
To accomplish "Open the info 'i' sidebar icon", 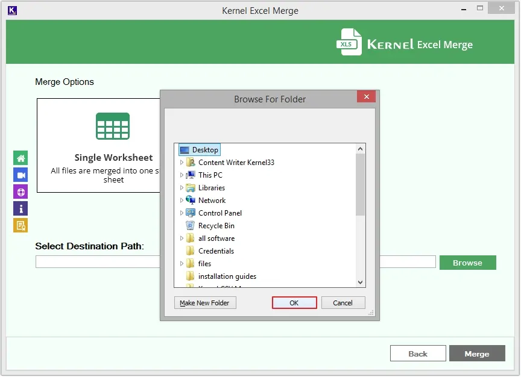I will pos(21,209).
